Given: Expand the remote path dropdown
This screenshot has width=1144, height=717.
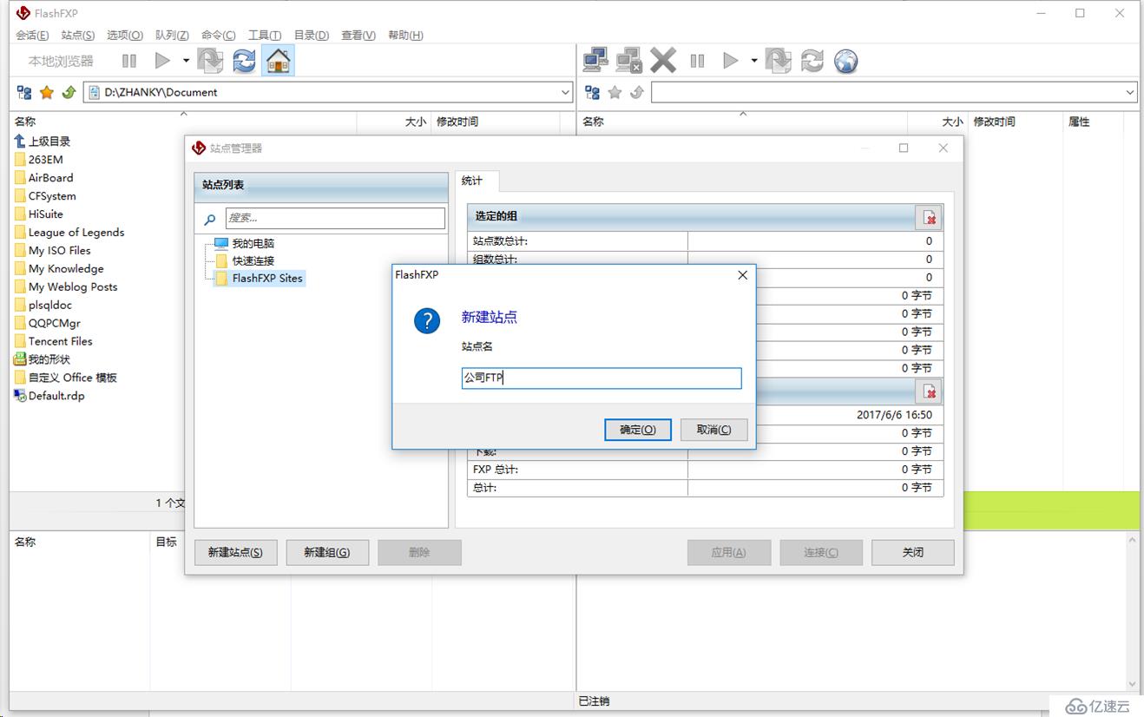Looking at the screenshot, I should [x=1129, y=92].
